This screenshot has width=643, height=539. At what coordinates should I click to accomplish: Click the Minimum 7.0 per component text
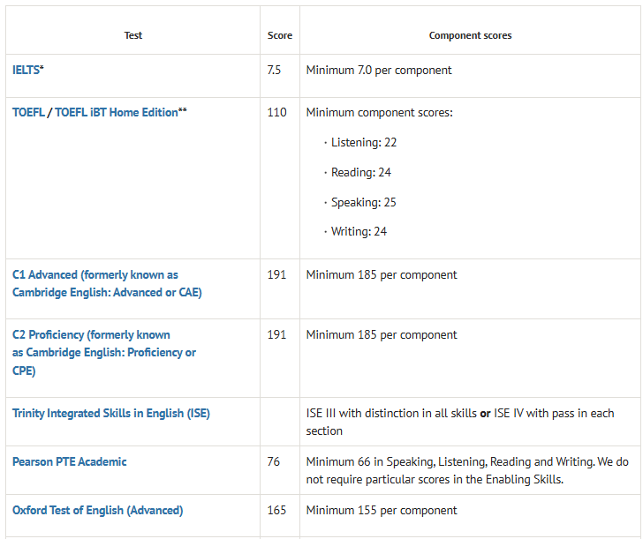[379, 70]
